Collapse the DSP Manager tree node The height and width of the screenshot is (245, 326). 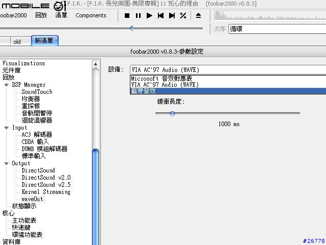(7, 85)
